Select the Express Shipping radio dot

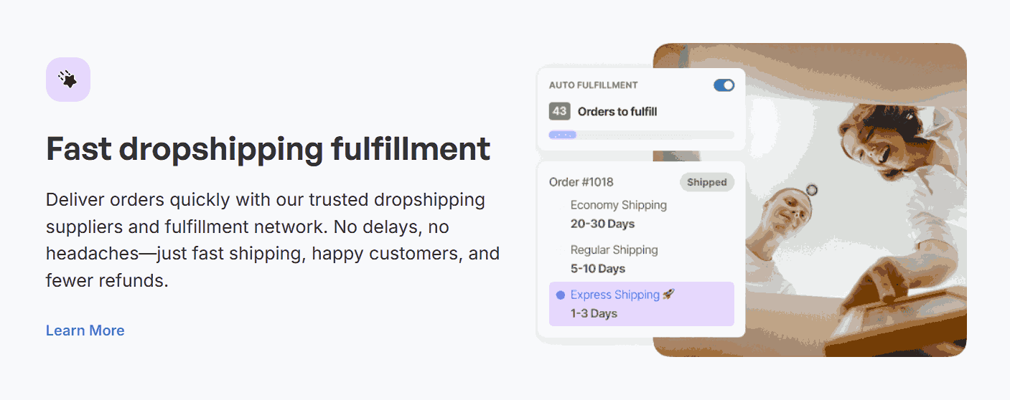point(561,295)
